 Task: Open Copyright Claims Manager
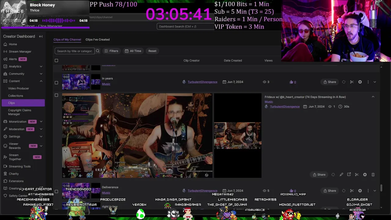coord(20,112)
